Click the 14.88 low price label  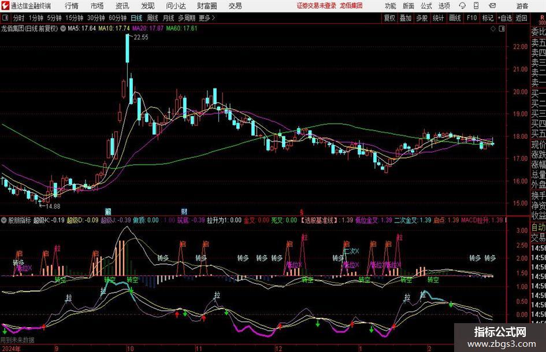53,206
